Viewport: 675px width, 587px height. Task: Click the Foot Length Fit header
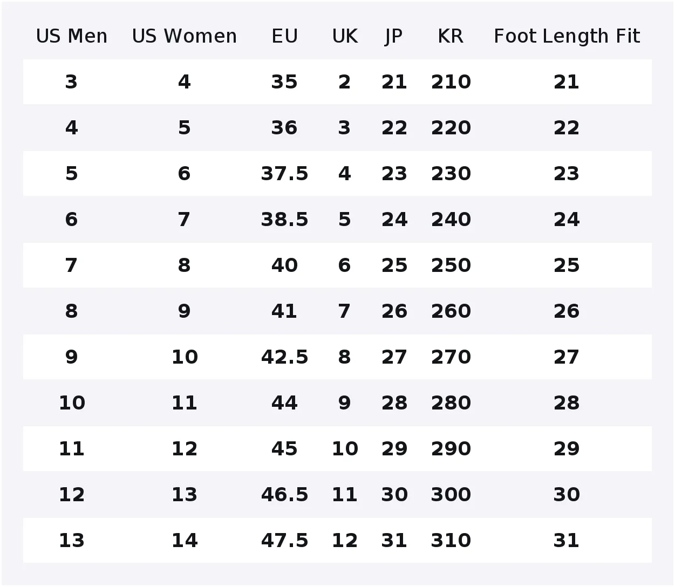[567, 36]
